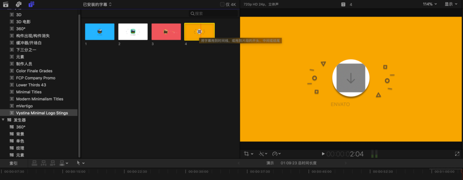Open the Photos and Audio sidebar
The image size is (463, 180).
tap(19, 4)
